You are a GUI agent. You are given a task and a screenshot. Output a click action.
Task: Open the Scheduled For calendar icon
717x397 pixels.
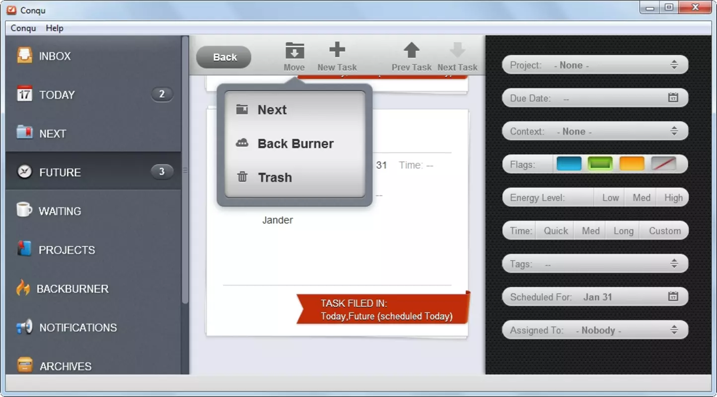[673, 296]
